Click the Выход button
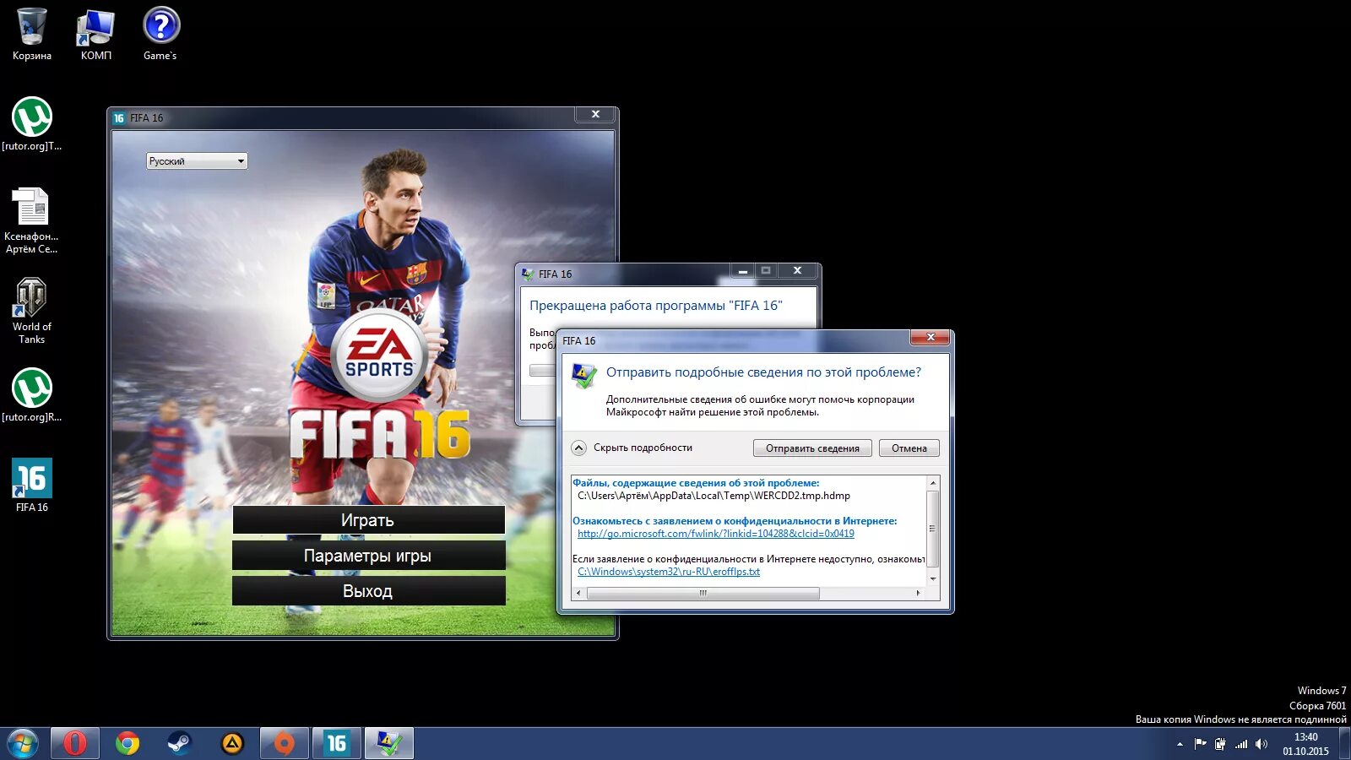 point(368,591)
